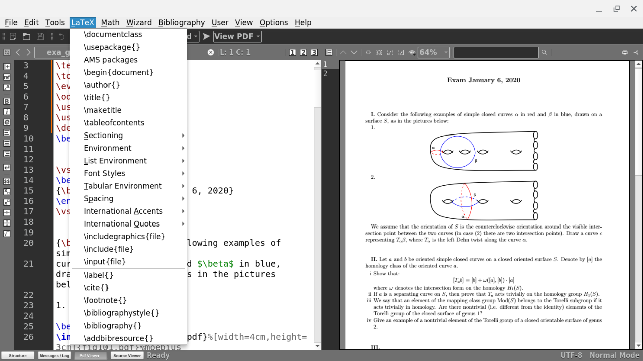
Task: Create a new document with toolbar icon
Action: pos(13,36)
